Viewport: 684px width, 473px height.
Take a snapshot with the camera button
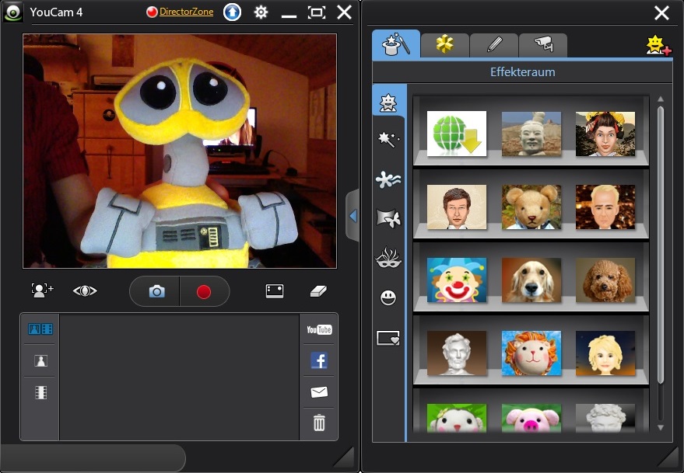(156, 291)
